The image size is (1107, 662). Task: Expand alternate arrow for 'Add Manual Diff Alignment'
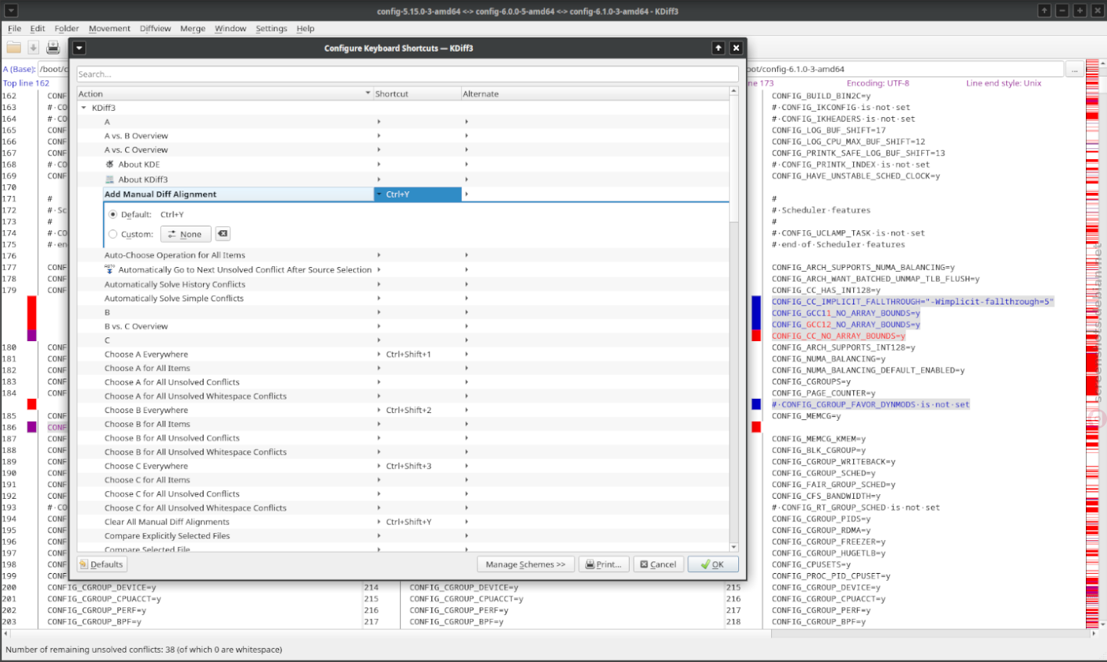click(467, 194)
